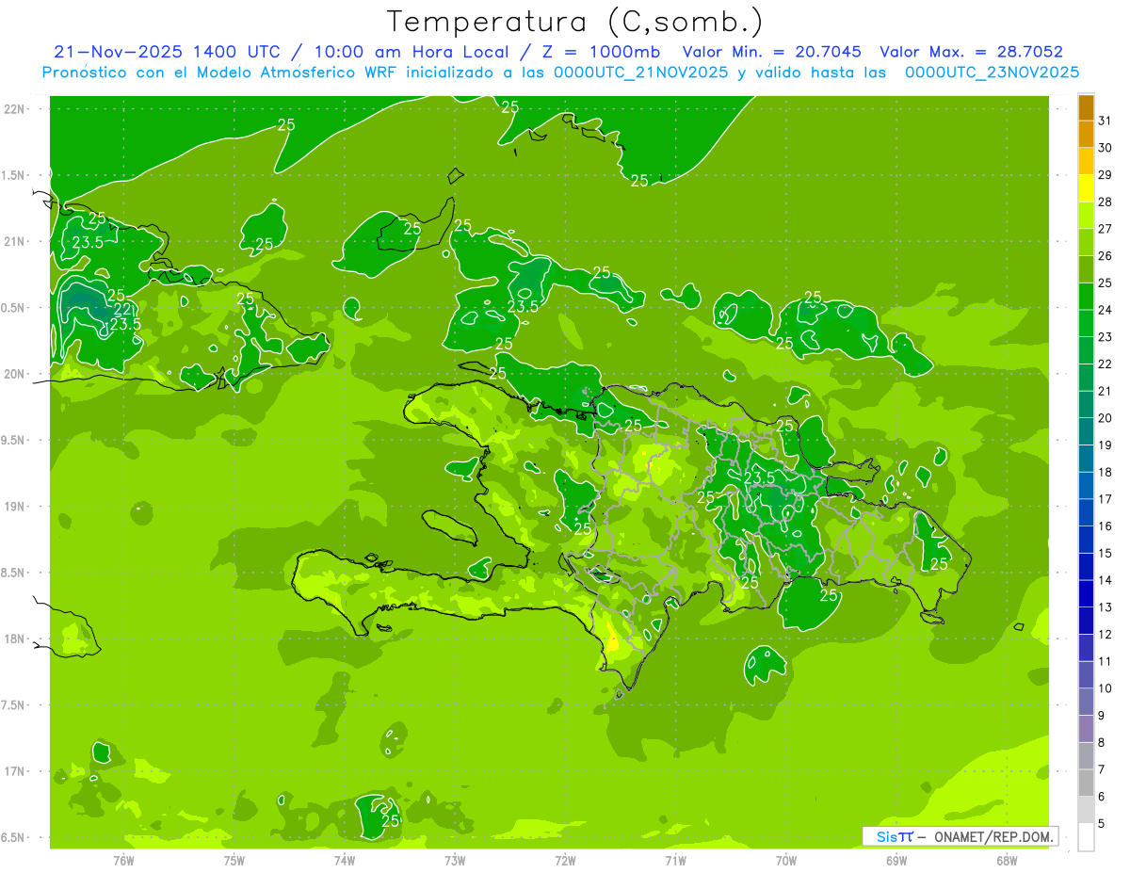This screenshot has height=873, width=1130.
Task: Click the "19N" latitude axis label
Action: click(x=14, y=507)
